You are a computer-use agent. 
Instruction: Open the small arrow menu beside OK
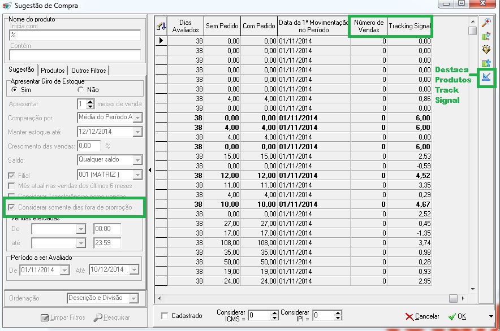coord(491,316)
